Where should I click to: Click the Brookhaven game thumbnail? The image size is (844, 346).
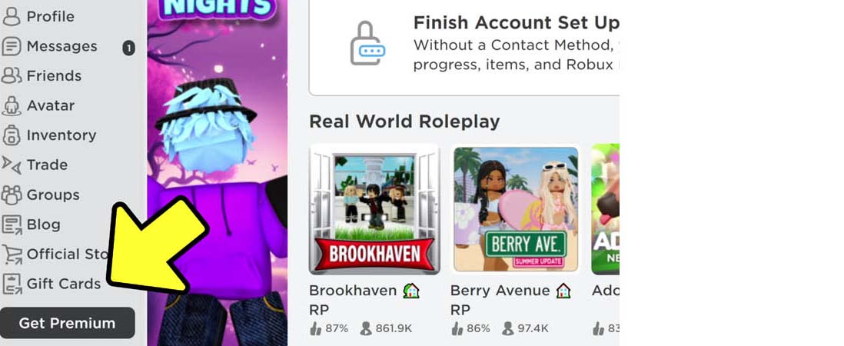pyautogui.click(x=374, y=209)
